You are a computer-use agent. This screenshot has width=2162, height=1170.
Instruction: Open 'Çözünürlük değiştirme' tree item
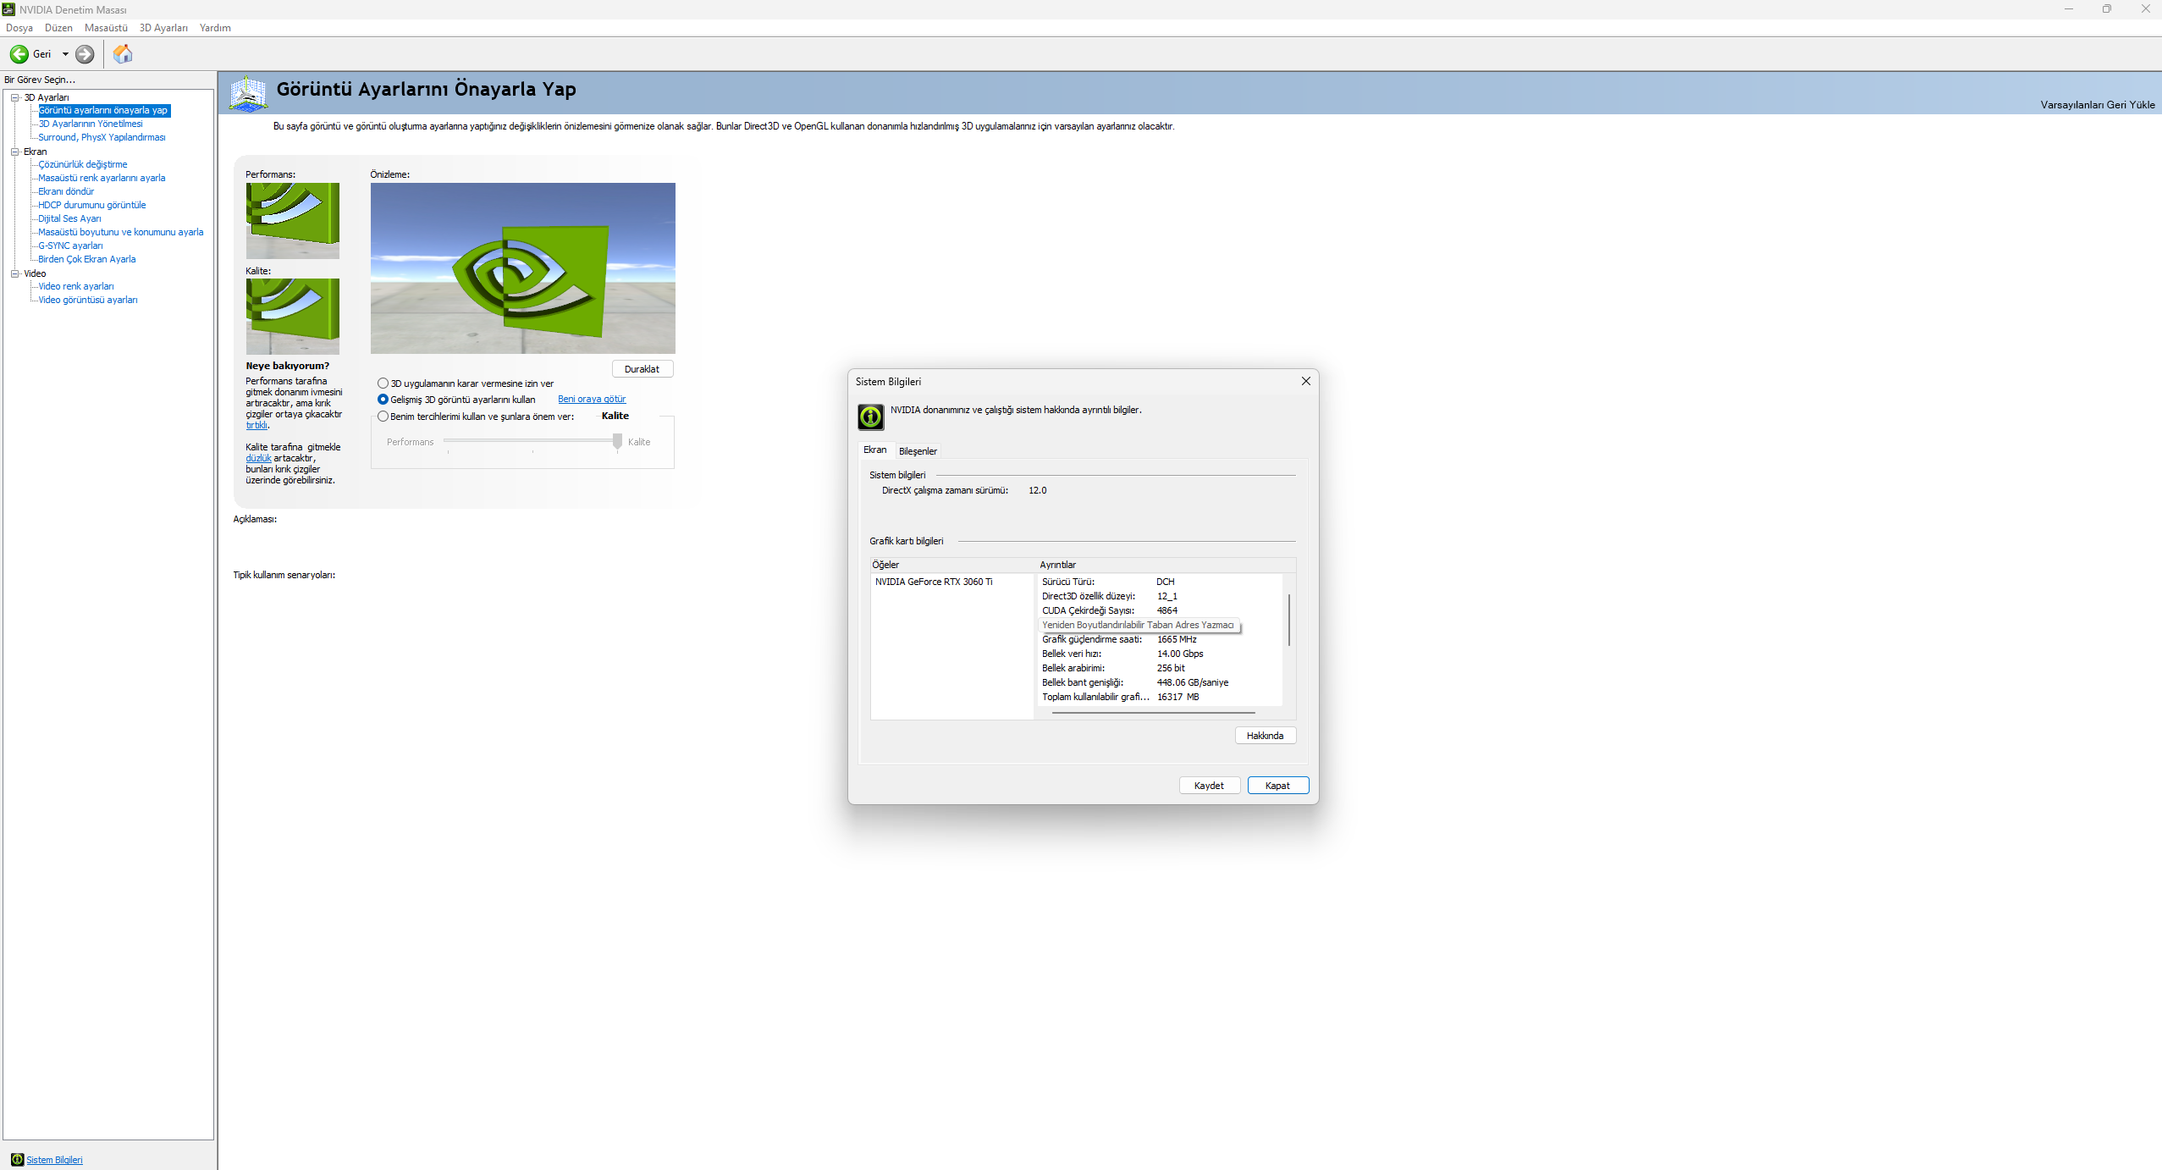(x=83, y=164)
